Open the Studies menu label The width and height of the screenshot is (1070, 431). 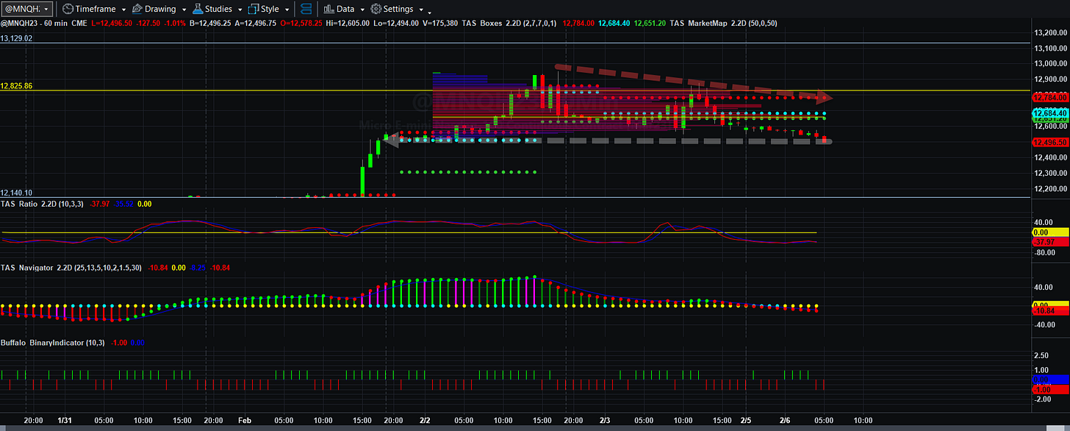[218, 9]
